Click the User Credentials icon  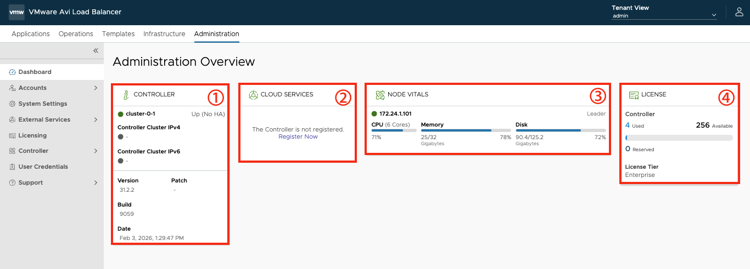coord(13,167)
